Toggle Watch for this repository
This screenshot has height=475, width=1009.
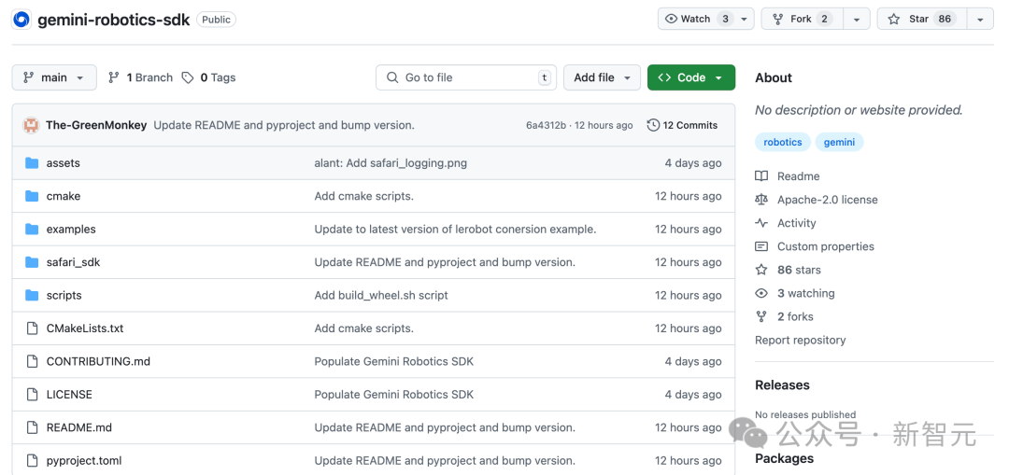[696, 19]
